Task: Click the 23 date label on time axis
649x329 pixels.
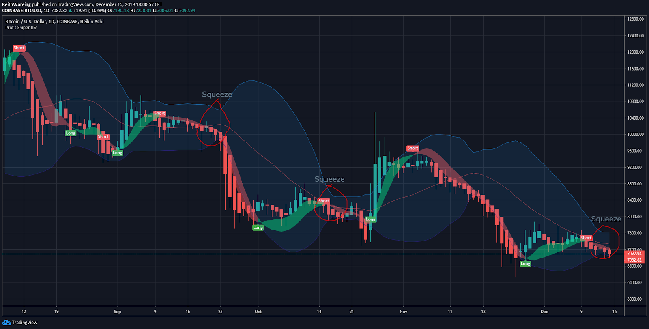Action: [220, 312]
